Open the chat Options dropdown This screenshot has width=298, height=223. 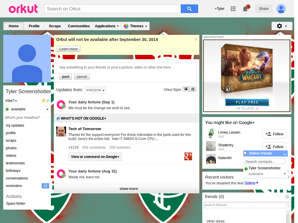pos(251,183)
